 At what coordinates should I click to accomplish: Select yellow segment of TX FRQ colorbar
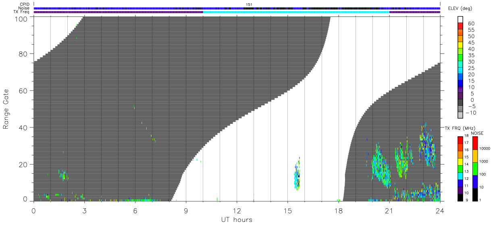click(460, 162)
